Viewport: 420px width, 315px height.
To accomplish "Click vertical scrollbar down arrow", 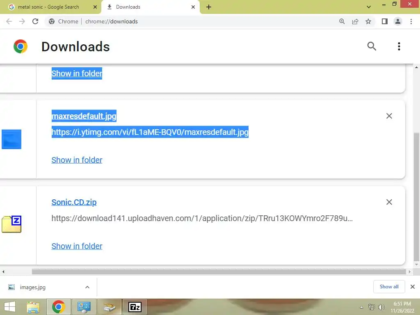I will pyautogui.click(x=416, y=265).
